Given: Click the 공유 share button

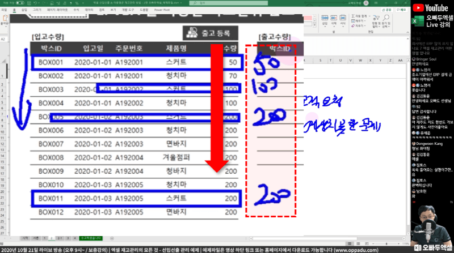Looking at the screenshot, I should tap(387, 10).
